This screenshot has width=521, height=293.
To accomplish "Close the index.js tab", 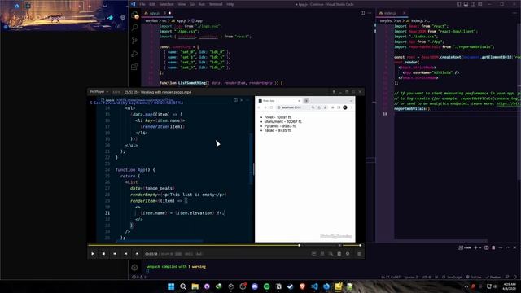I will coord(405,13).
